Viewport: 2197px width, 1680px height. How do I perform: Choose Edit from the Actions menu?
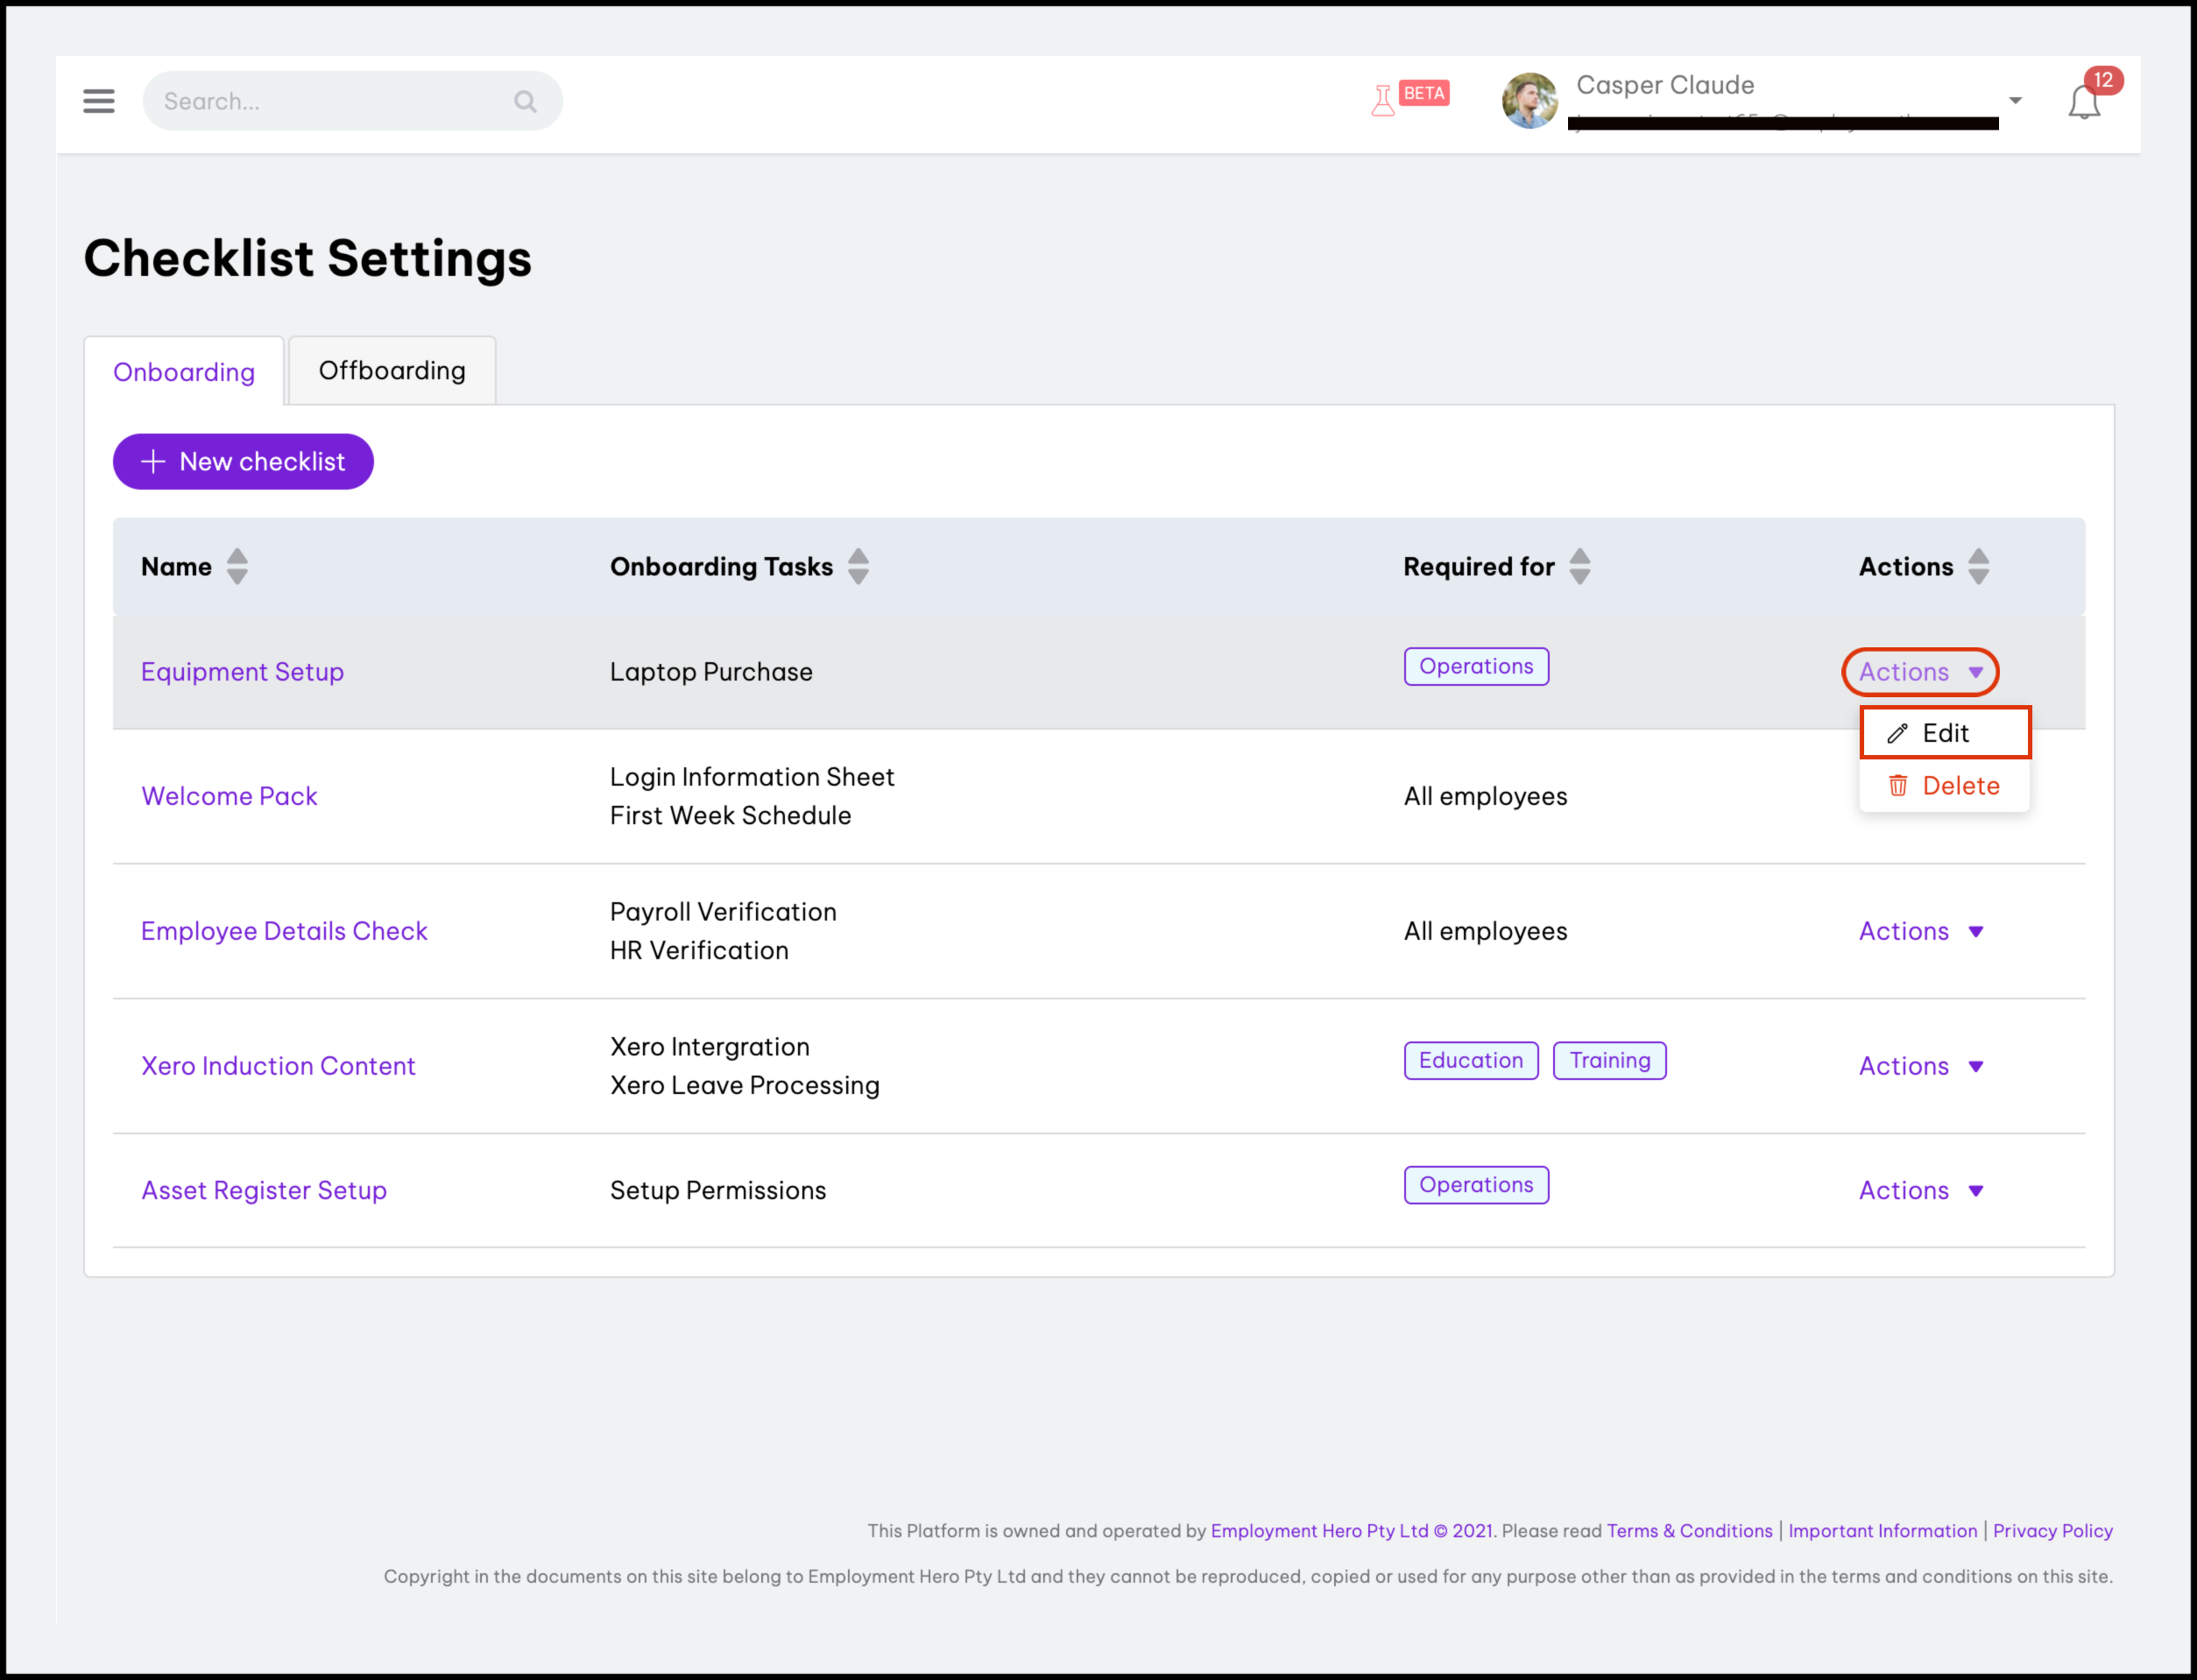click(x=1944, y=733)
